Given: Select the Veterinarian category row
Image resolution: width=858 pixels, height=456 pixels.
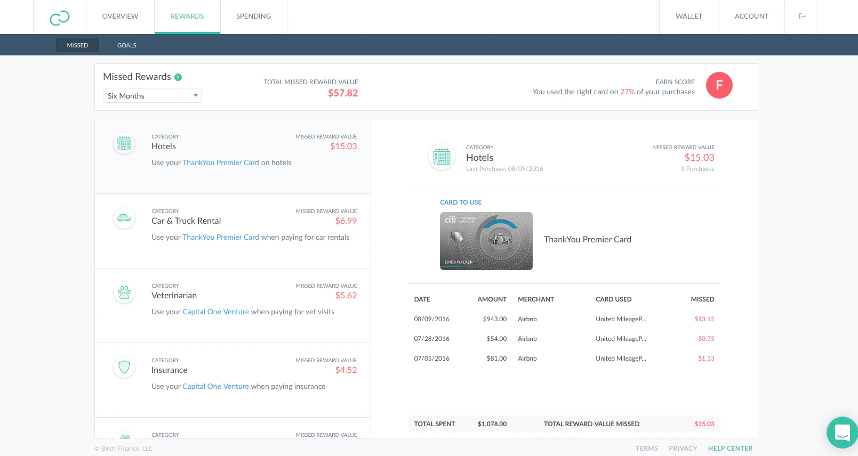Looking at the screenshot, I should click(x=232, y=306).
